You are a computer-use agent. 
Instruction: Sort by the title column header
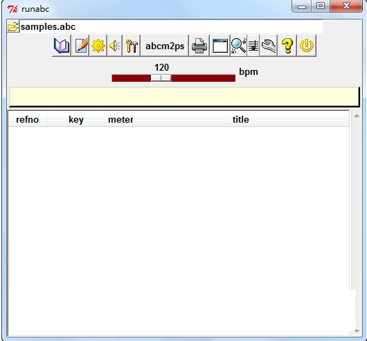[240, 120]
